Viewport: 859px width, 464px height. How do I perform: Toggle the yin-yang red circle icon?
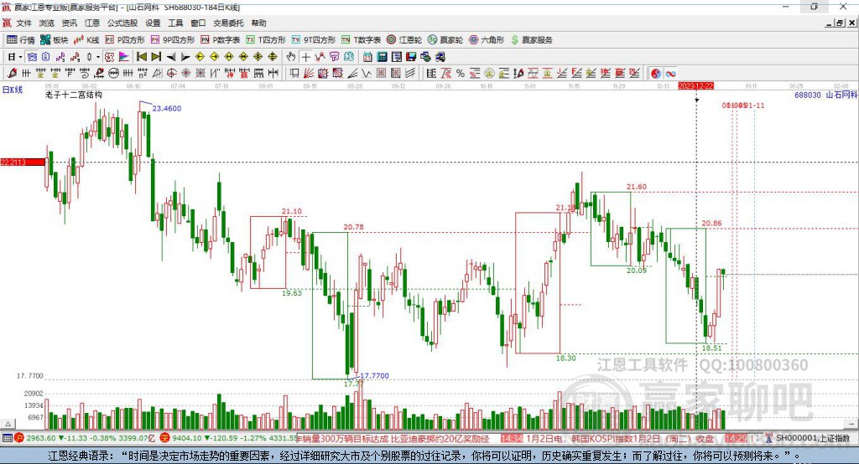[x=656, y=74]
